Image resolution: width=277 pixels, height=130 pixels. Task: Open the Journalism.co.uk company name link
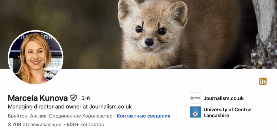point(223,98)
